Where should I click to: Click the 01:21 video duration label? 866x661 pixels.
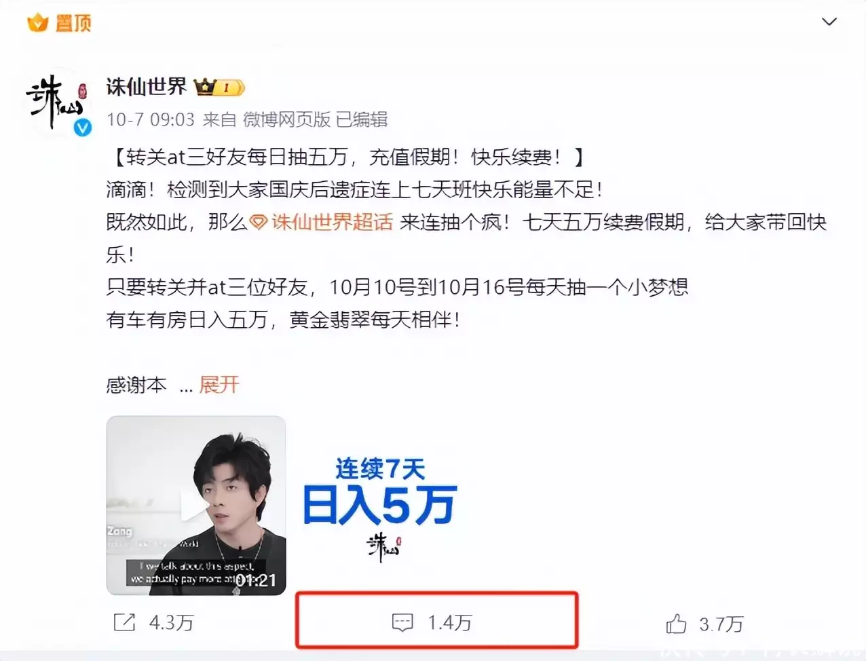click(256, 580)
